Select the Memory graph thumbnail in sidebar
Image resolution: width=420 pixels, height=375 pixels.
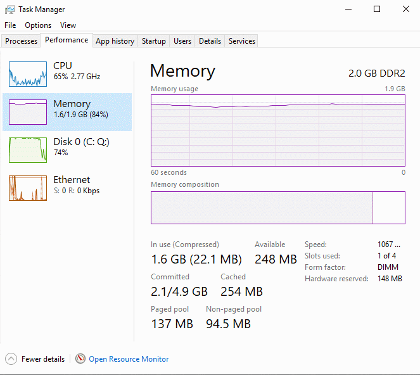pyautogui.click(x=28, y=111)
